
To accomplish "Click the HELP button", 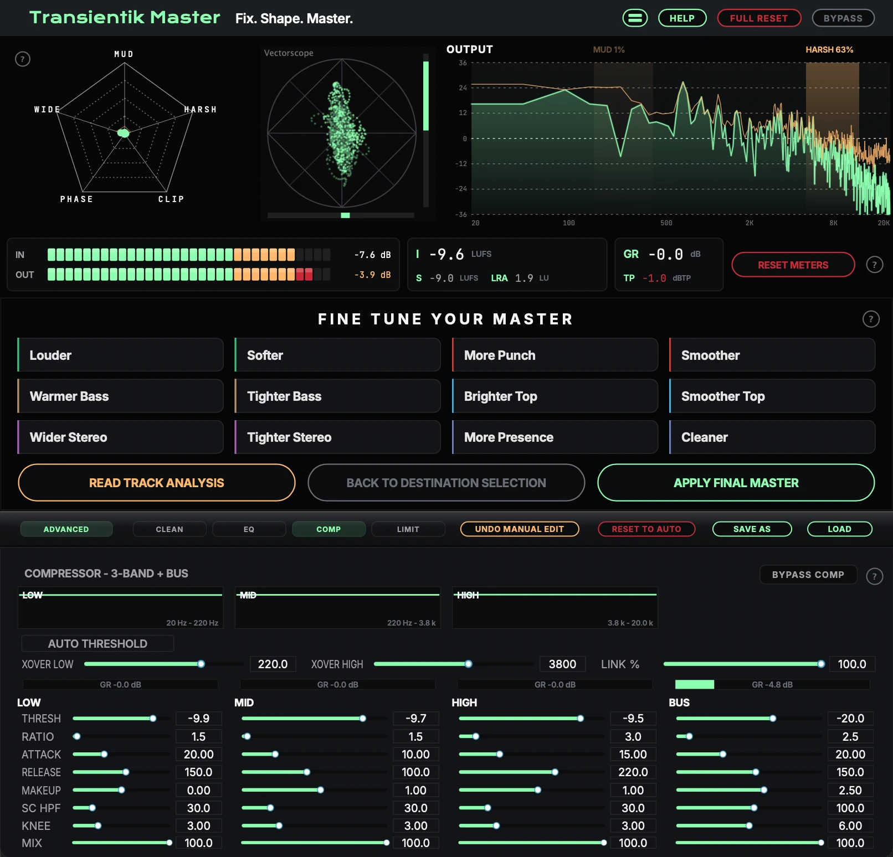I will tap(682, 18).
